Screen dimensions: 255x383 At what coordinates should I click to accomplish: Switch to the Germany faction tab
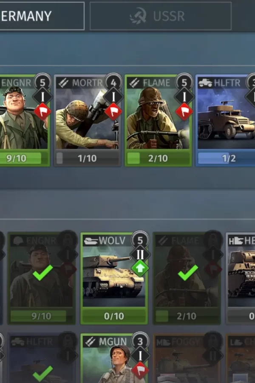[x=42, y=16]
